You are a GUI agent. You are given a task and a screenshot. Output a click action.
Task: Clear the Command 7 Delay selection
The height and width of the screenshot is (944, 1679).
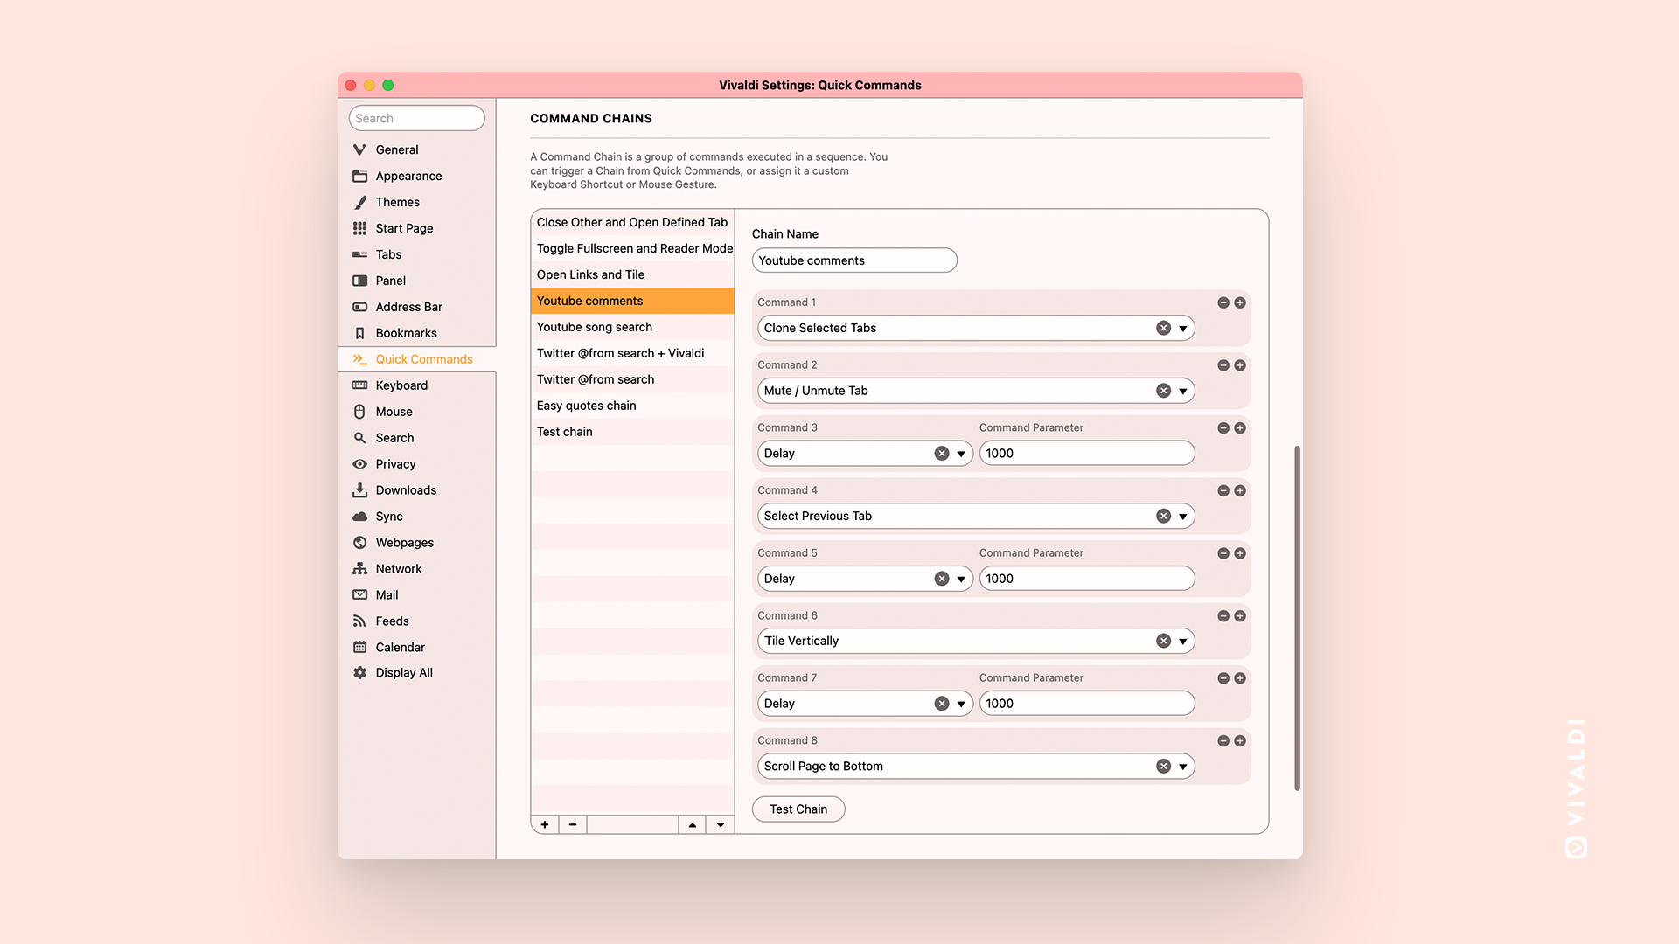click(x=942, y=704)
